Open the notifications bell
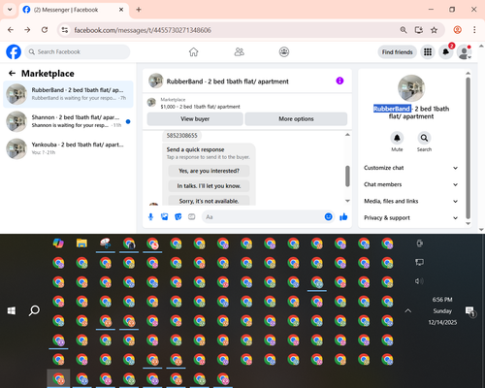Screen dimensions: 485x388 (446, 52)
